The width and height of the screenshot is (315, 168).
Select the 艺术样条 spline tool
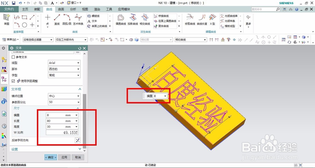tap(78, 20)
